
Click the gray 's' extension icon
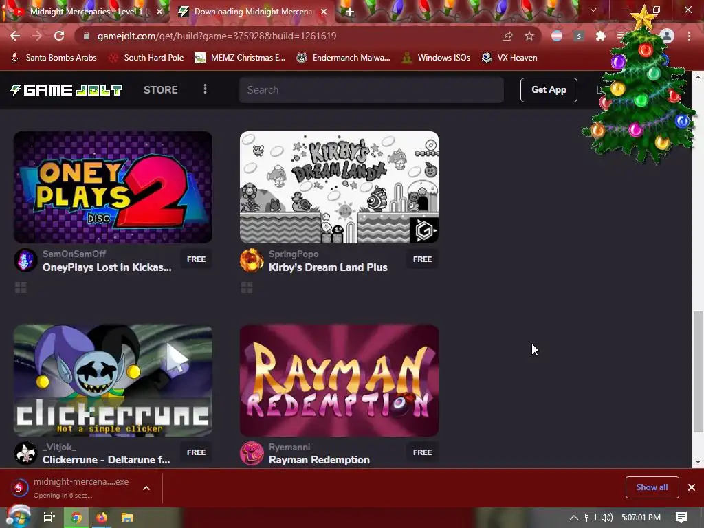[579, 36]
